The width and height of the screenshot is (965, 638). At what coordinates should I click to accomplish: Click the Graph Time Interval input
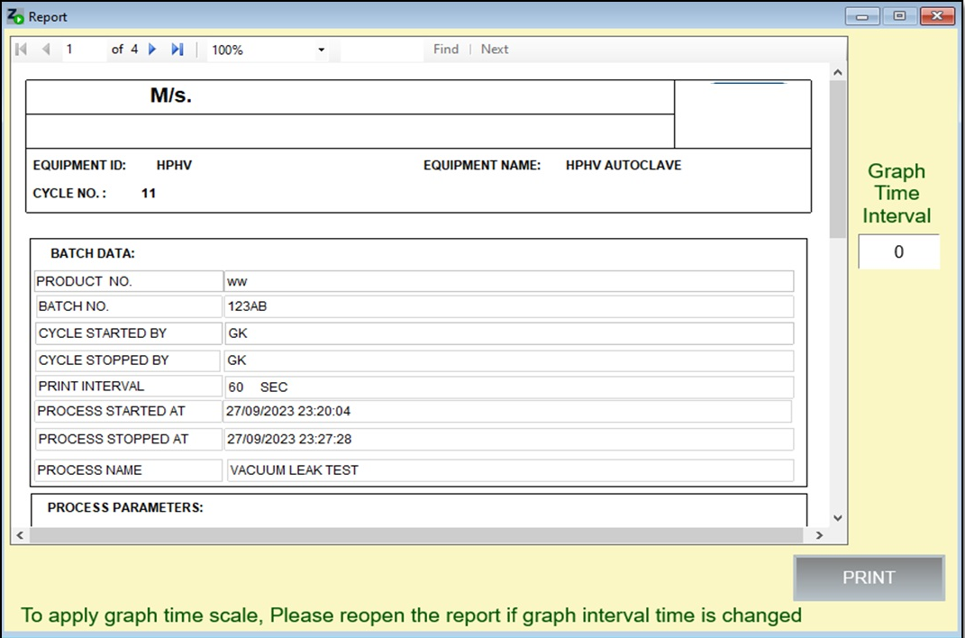pyautogui.click(x=898, y=251)
